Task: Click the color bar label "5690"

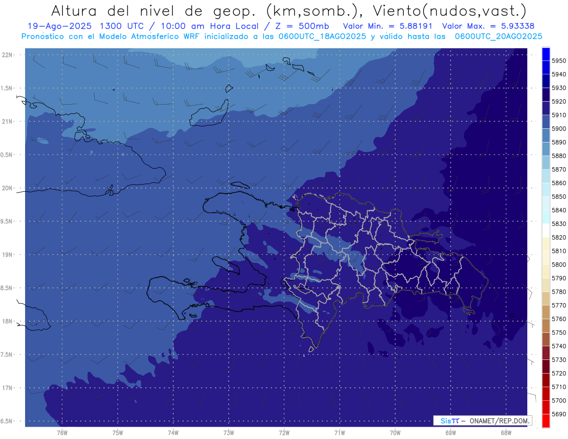Action: coord(559,414)
